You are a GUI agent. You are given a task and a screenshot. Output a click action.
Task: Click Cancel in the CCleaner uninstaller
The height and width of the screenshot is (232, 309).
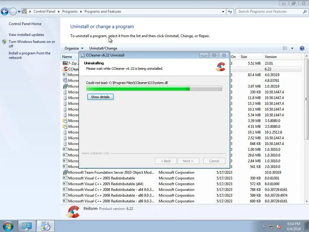click(214, 161)
